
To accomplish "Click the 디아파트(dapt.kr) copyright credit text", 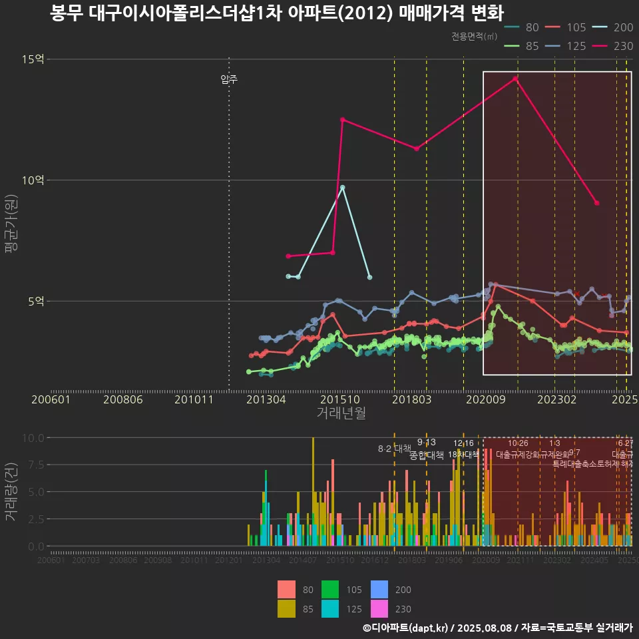I will 405,628.
